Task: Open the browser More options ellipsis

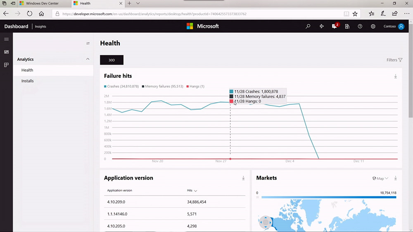Action: click(x=407, y=14)
